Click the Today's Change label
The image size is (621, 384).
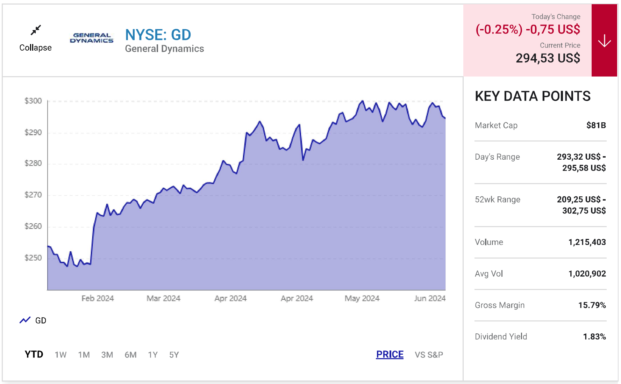pyautogui.click(x=556, y=17)
